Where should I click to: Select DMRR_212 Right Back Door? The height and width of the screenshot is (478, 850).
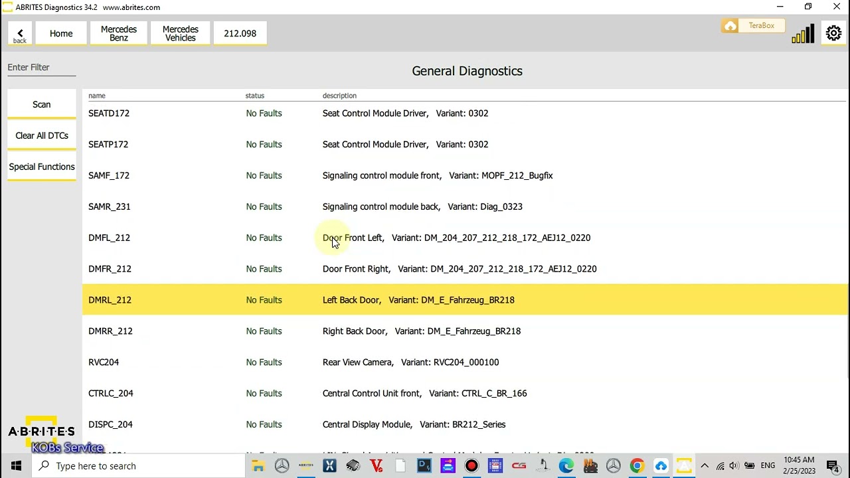click(465, 331)
